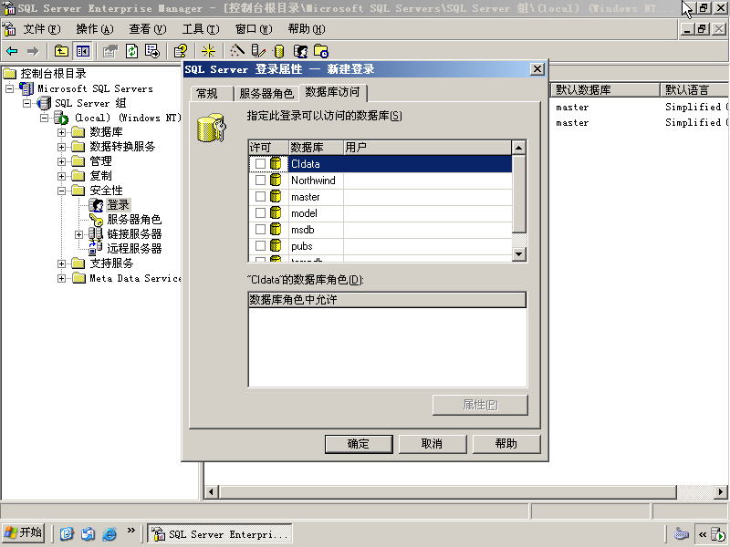Toggle the show/hide console tree icon
The image size is (730, 547).
tap(83, 51)
